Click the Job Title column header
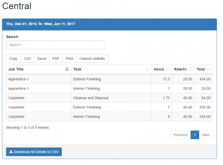Image resolution: width=223 pixels, height=165 pixels. [39, 69]
